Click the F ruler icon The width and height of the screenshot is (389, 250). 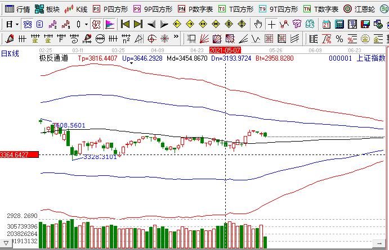61,39
